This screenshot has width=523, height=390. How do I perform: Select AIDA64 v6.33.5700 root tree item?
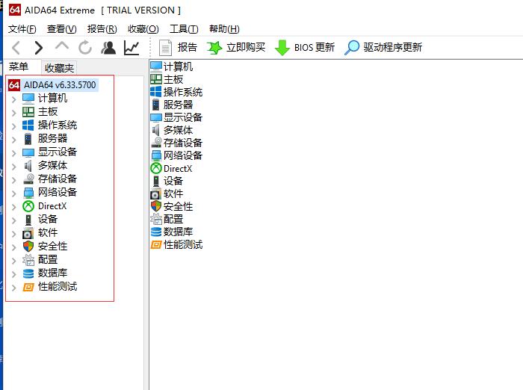coord(60,84)
